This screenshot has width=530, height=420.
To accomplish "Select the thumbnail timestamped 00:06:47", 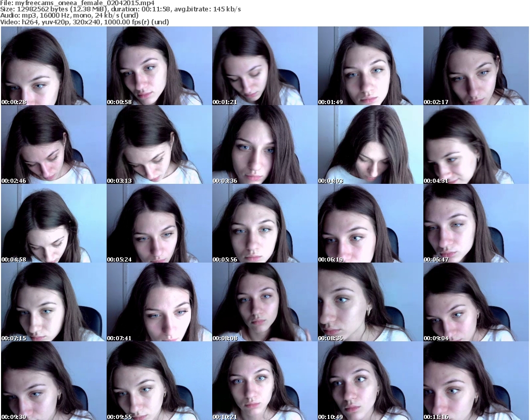I will (476, 223).
